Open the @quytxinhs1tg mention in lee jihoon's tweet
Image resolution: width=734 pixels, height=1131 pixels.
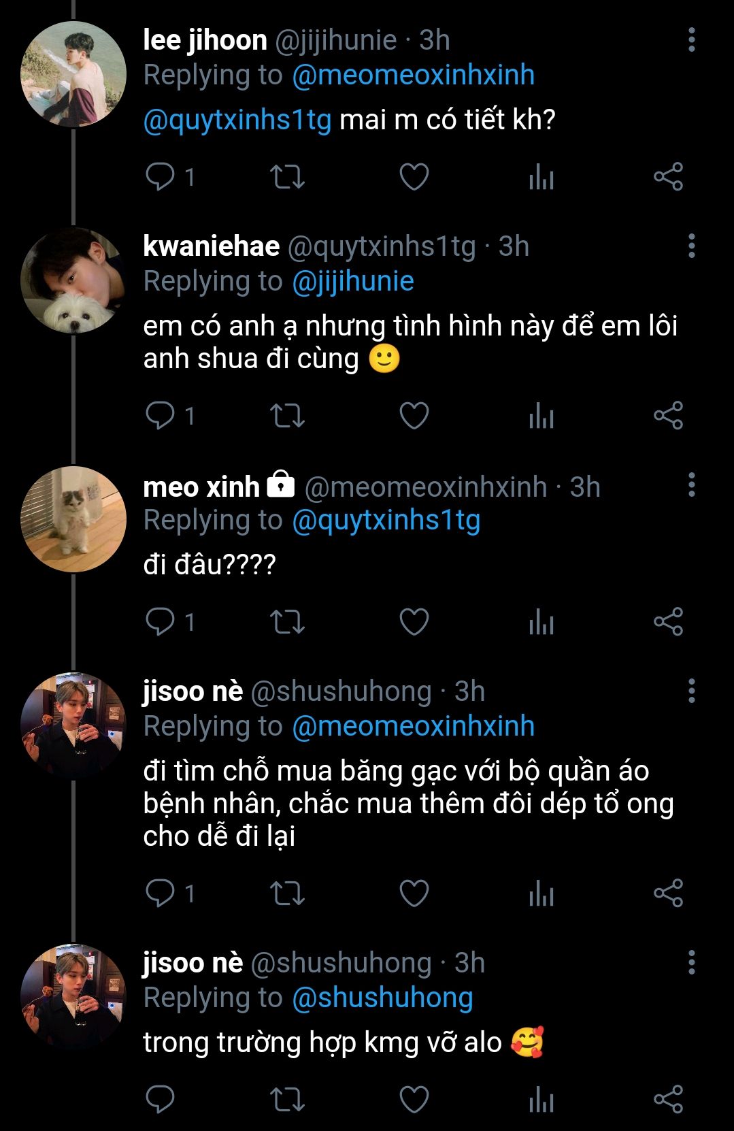[x=237, y=120]
